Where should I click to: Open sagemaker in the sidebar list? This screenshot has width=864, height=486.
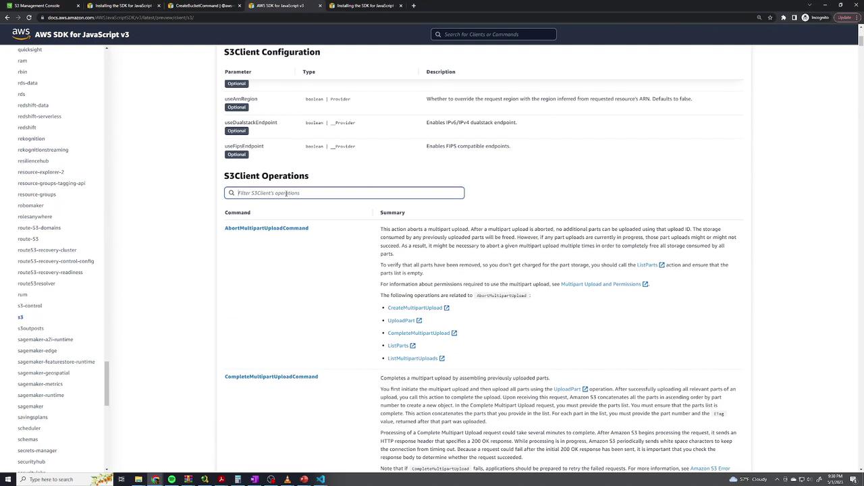click(30, 406)
